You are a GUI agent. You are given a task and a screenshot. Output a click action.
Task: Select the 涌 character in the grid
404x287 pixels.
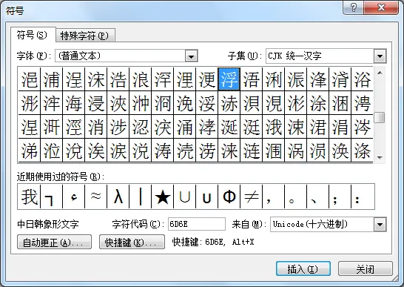[185, 127]
